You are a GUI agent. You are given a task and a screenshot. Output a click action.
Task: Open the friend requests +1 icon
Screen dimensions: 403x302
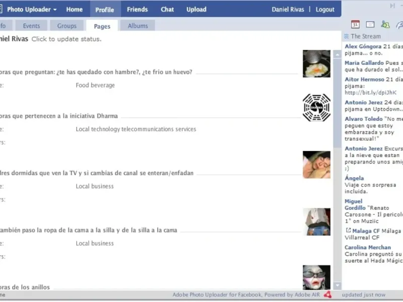385,24
